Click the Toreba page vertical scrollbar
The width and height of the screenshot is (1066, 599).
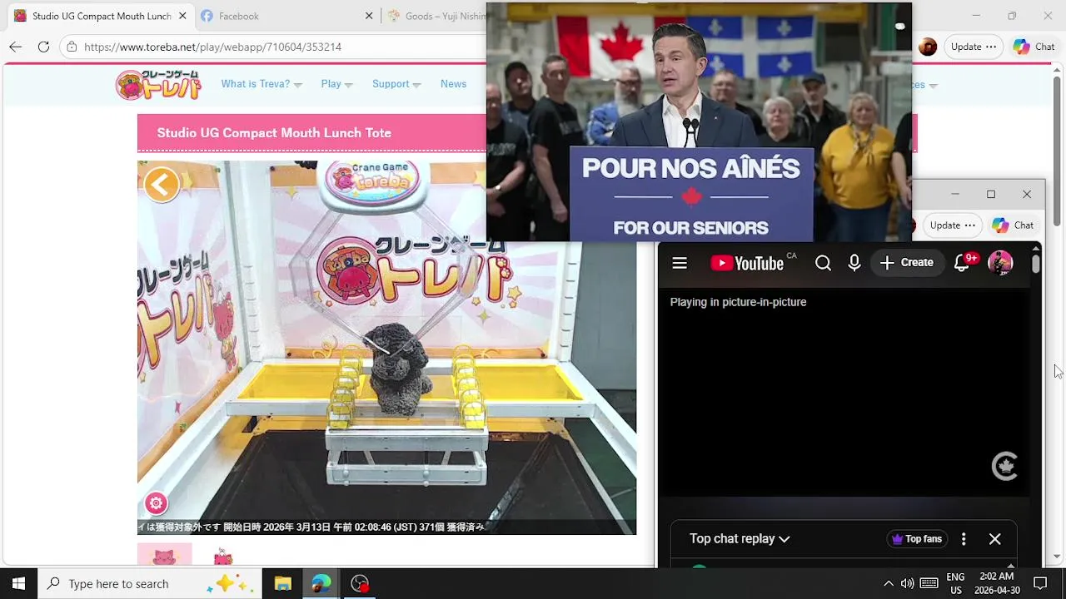pos(1057,150)
